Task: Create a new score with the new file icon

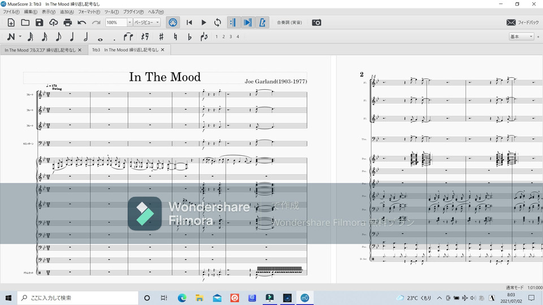Action: (x=11, y=23)
